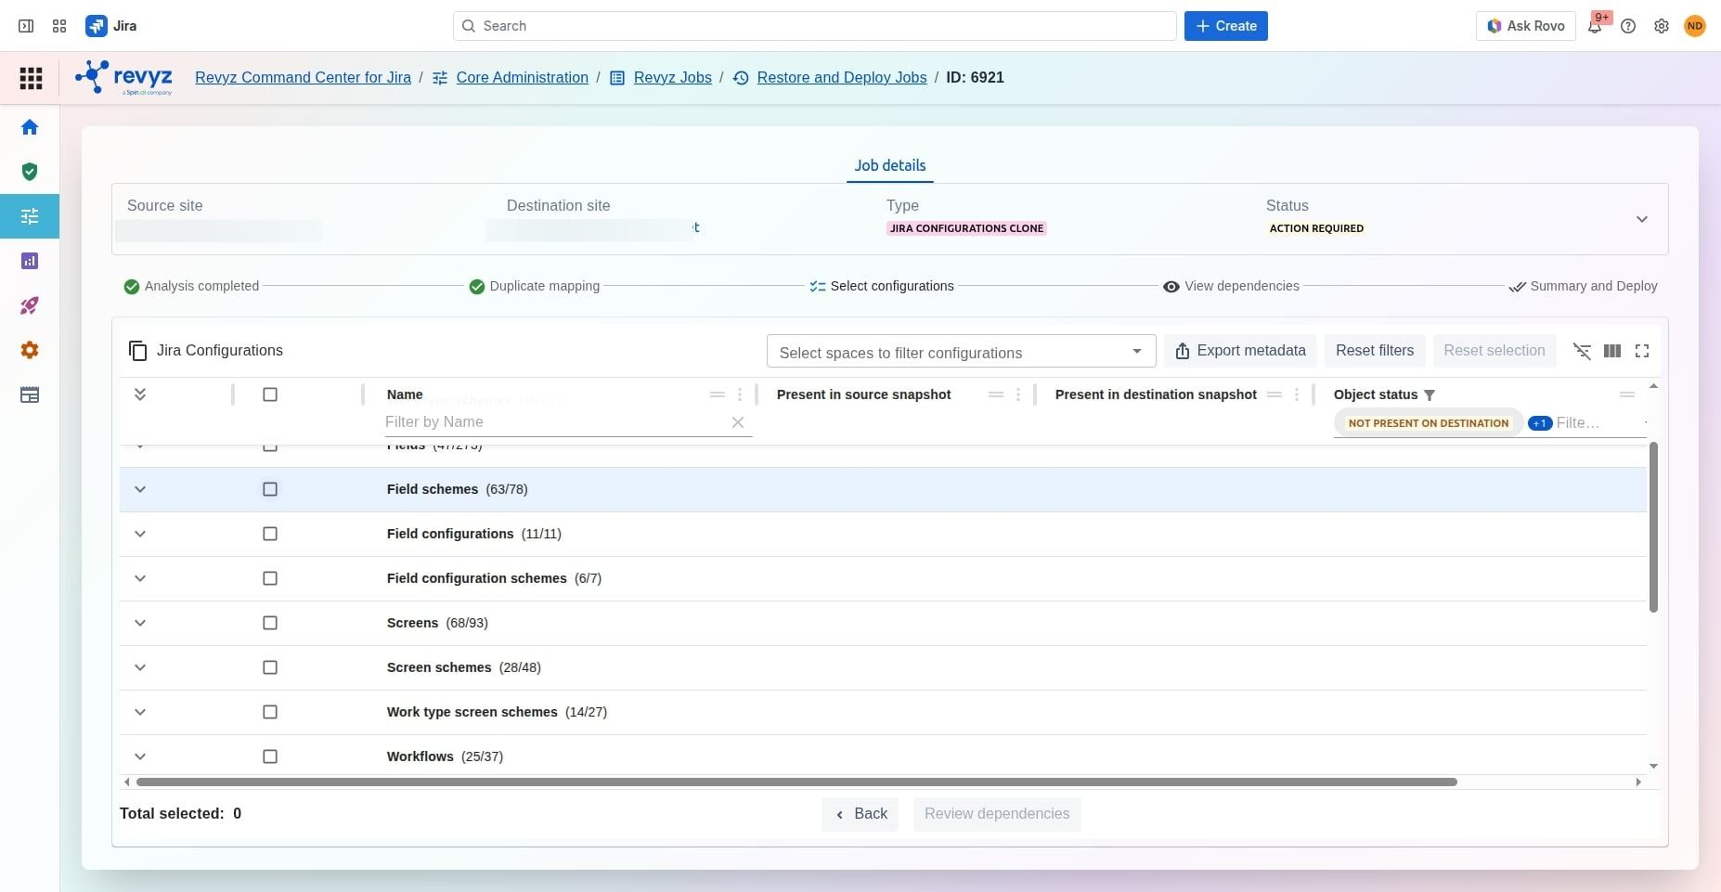Open the ND user avatar menu

click(1695, 26)
